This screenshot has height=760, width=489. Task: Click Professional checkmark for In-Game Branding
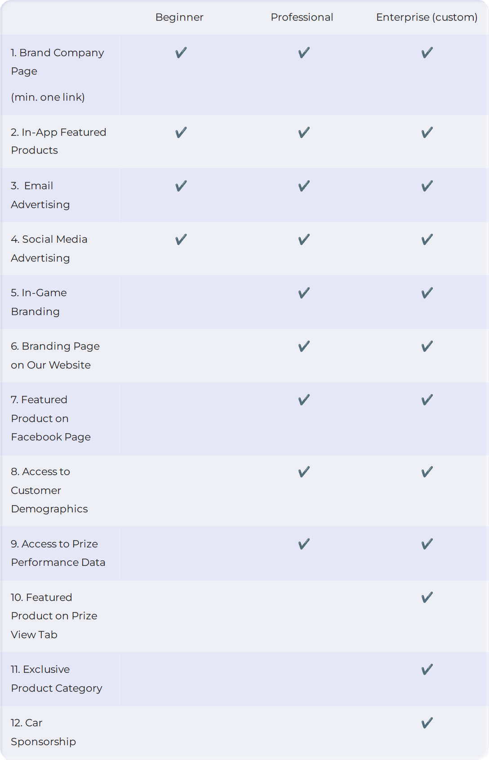pos(304,293)
